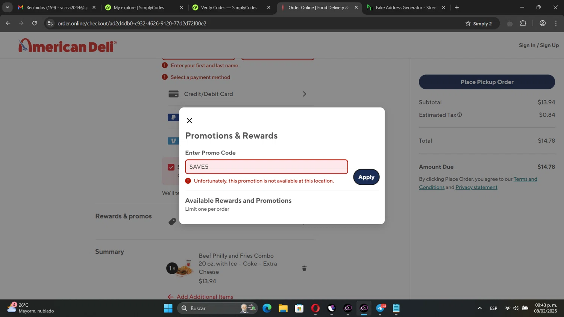
Task: Expand the Credit/Debit Card payment option chevron
Action: 305,94
